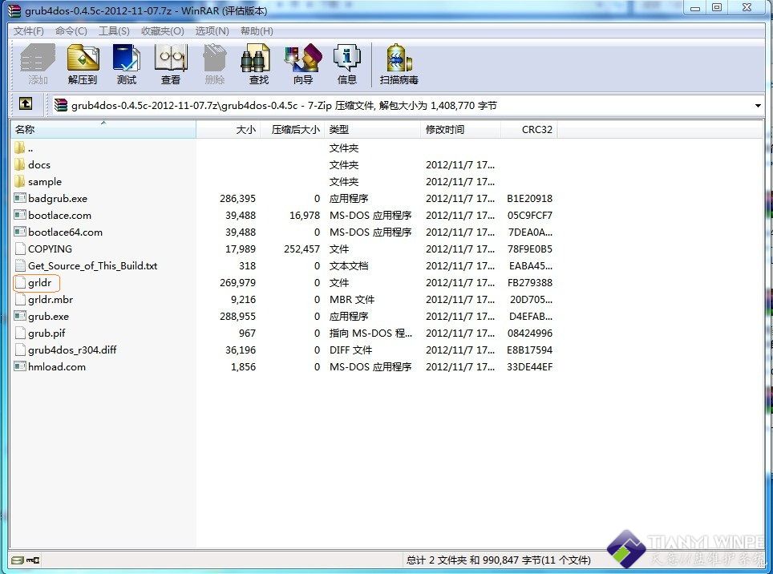Click CRC32 value B1E20918

530,199
